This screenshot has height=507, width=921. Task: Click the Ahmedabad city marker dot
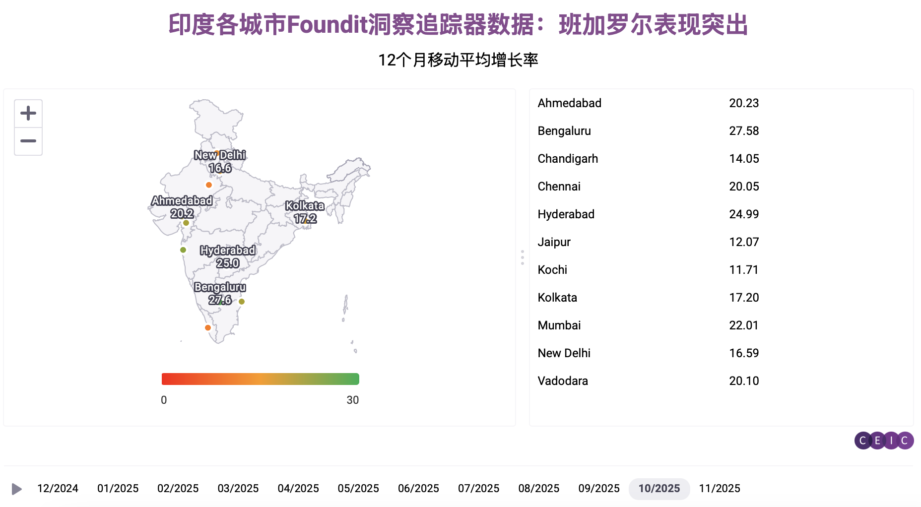[186, 223]
